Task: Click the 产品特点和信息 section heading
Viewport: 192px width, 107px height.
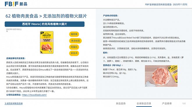Action: point(111,16)
